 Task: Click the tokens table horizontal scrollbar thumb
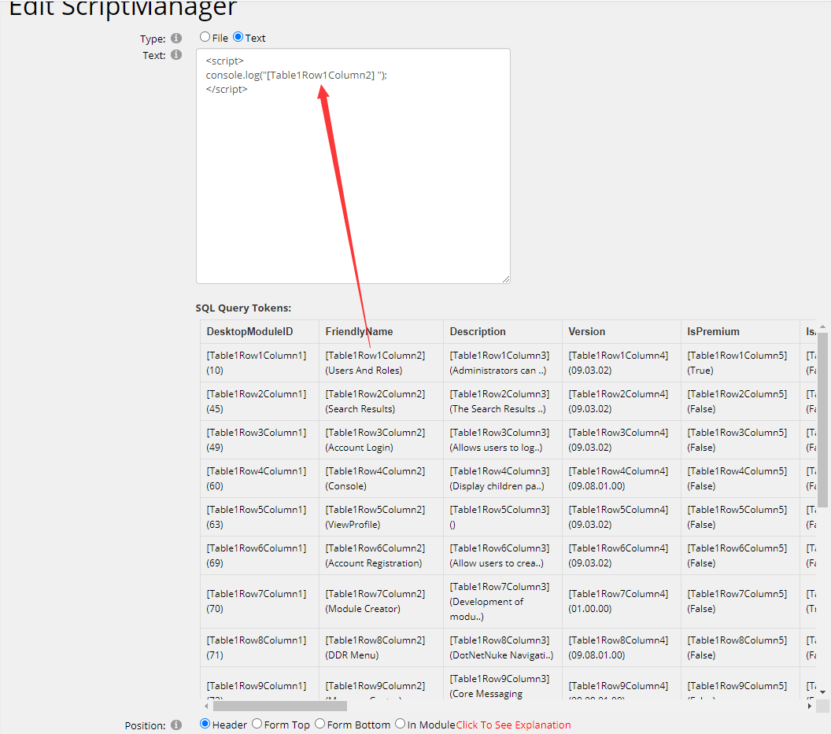[280, 706]
